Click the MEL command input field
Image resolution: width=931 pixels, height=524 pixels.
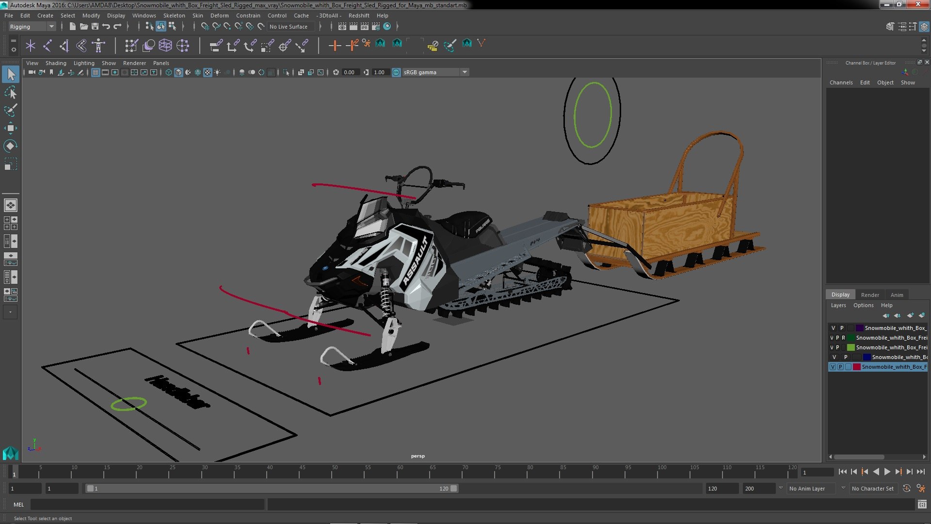[147, 505]
